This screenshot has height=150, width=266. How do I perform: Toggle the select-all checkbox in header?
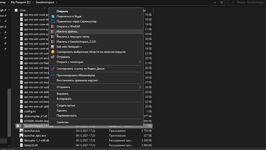(16, 10)
